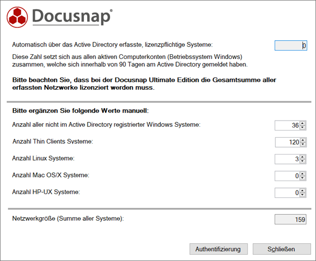Decrease the Mac OS/X Systeme count

(302, 178)
